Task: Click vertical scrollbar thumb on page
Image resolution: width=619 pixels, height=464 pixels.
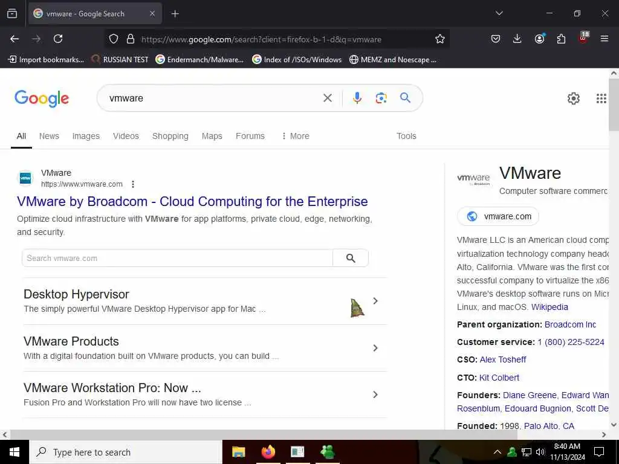Action: click(x=614, y=105)
